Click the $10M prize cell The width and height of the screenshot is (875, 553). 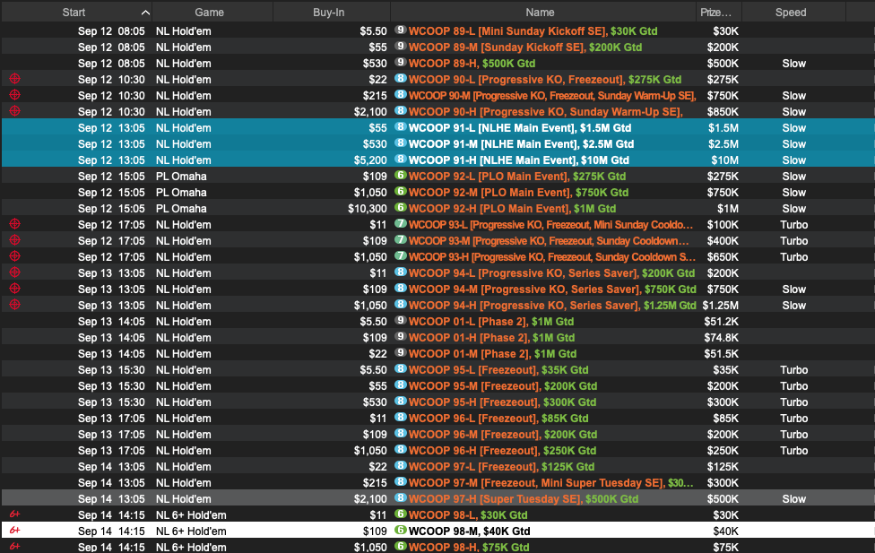724,160
